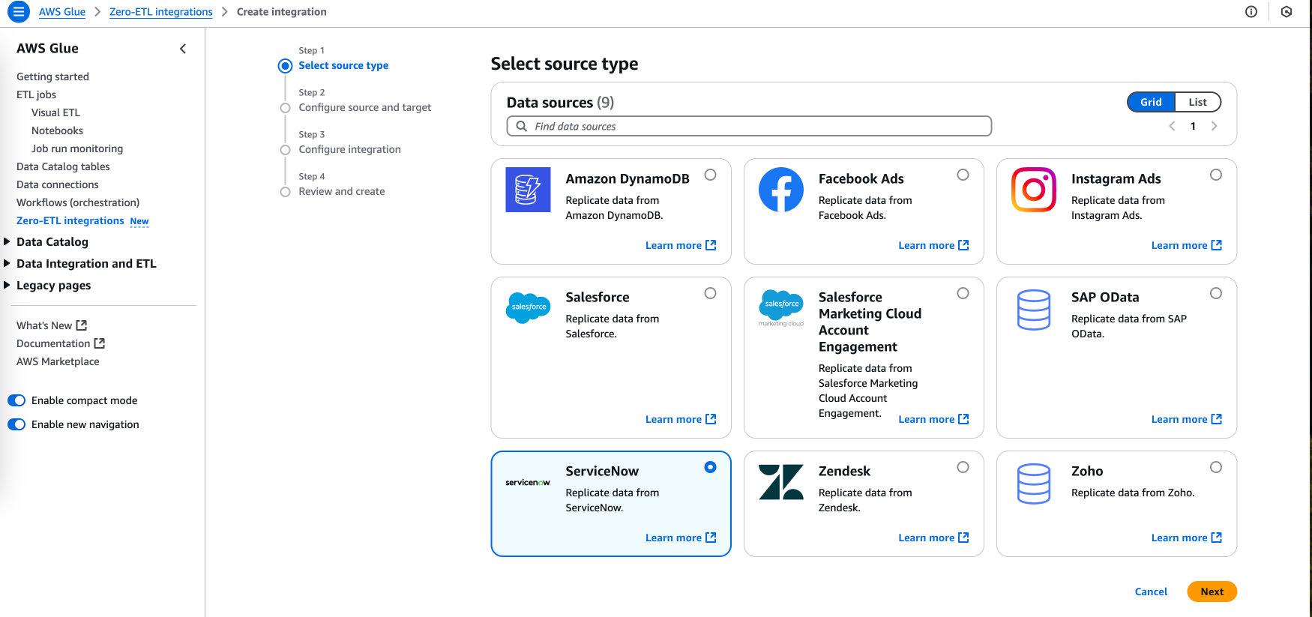Go to next page of data sources
This screenshot has height=617, width=1312.
point(1214,126)
